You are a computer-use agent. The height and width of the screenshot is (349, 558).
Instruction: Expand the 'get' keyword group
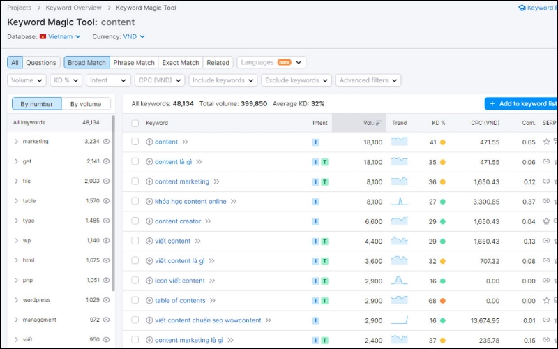(16, 161)
